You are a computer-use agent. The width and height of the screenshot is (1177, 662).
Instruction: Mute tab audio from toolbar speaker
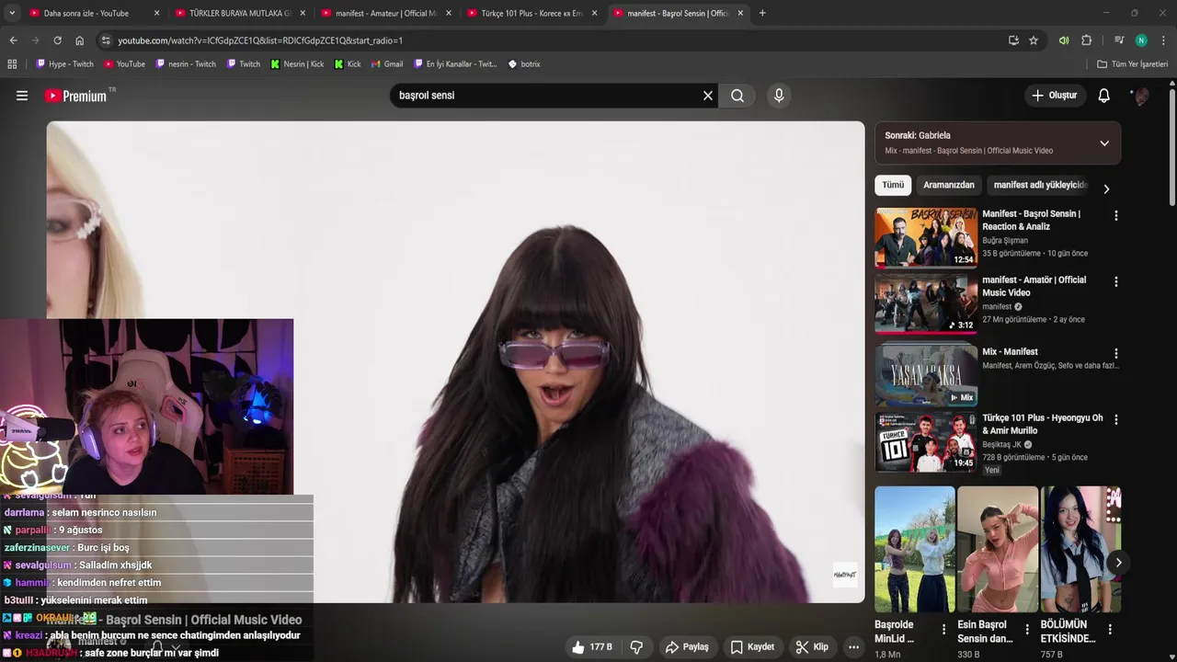(1064, 40)
